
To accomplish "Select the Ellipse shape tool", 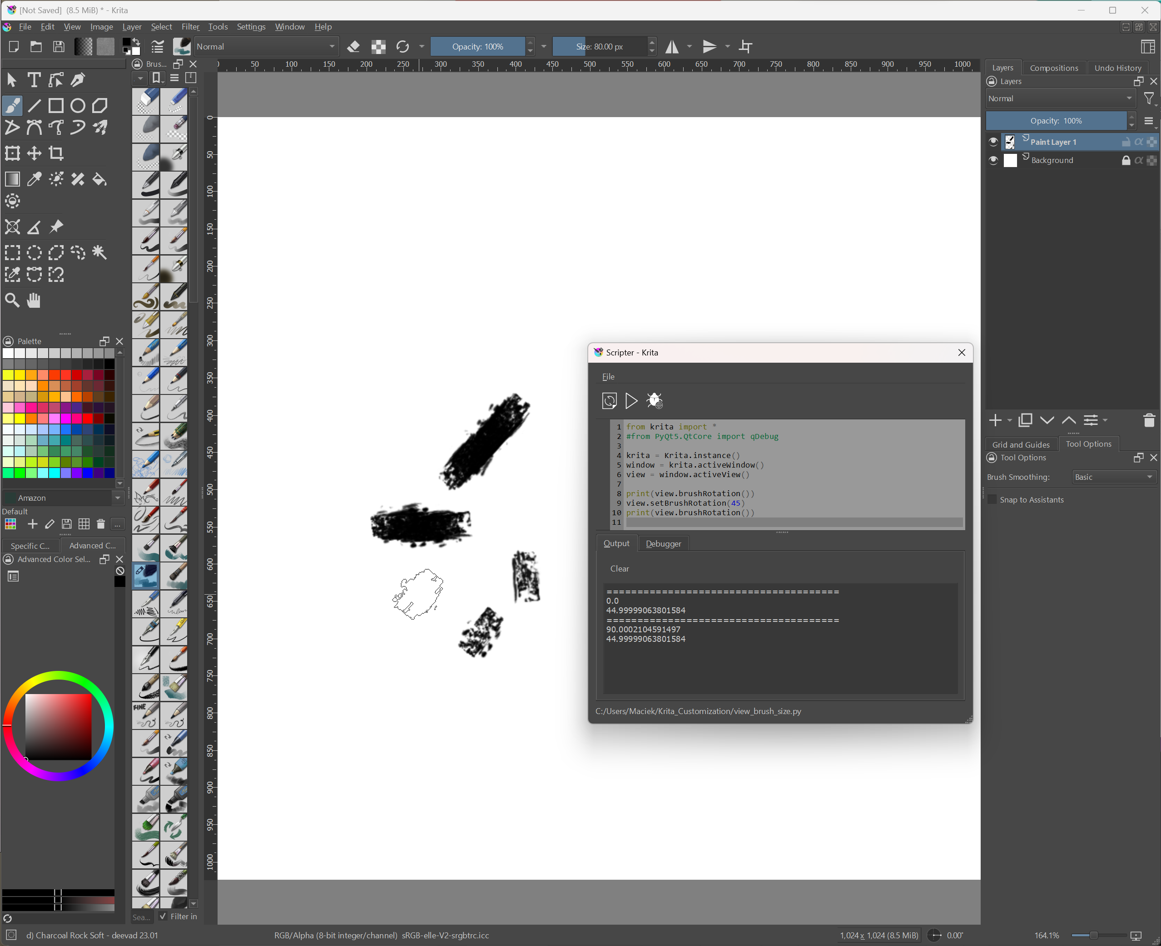I will click(x=78, y=106).
